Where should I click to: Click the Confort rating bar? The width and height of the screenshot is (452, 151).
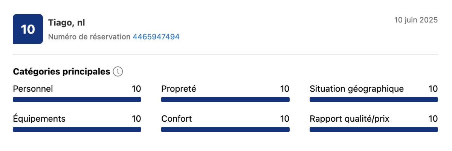225,130
